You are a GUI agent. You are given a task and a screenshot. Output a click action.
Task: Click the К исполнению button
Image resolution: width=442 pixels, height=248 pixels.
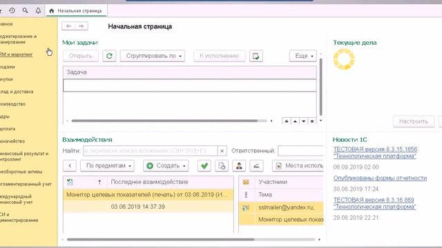pyautogui.click(x=220, y=56)
